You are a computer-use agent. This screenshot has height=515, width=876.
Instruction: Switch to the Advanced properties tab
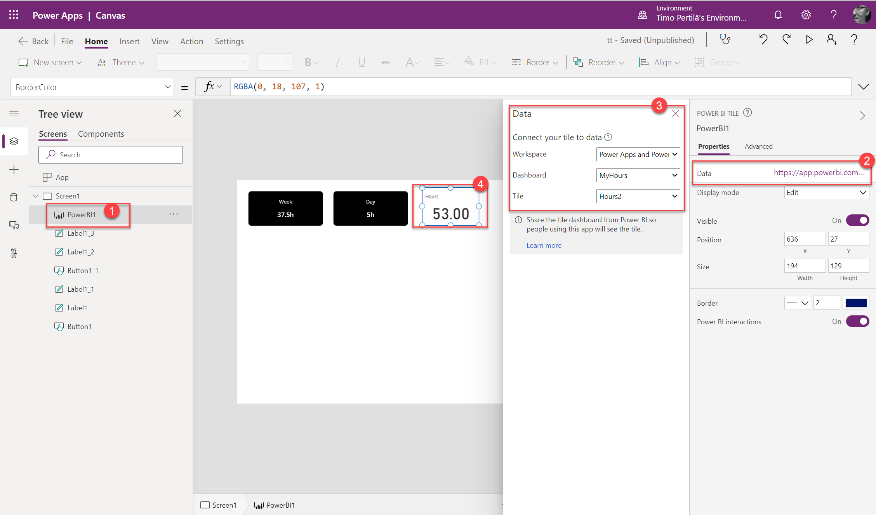[758, 146]
